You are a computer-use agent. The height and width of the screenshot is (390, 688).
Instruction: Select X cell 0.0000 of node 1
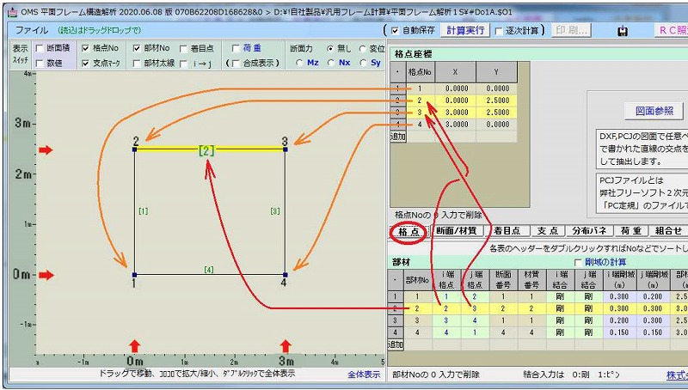(x=456, y=88)
